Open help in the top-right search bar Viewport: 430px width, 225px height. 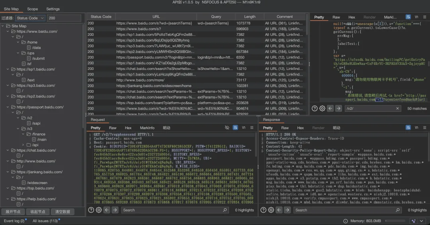tap(315, 109)
